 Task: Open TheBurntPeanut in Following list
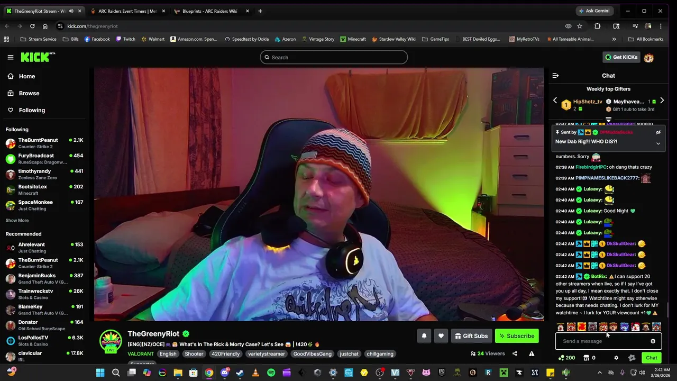click(44, 143)
